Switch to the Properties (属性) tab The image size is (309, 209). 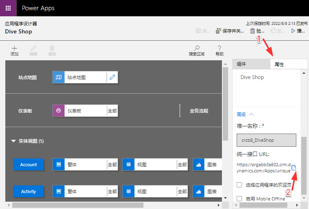tap(289, 64)
